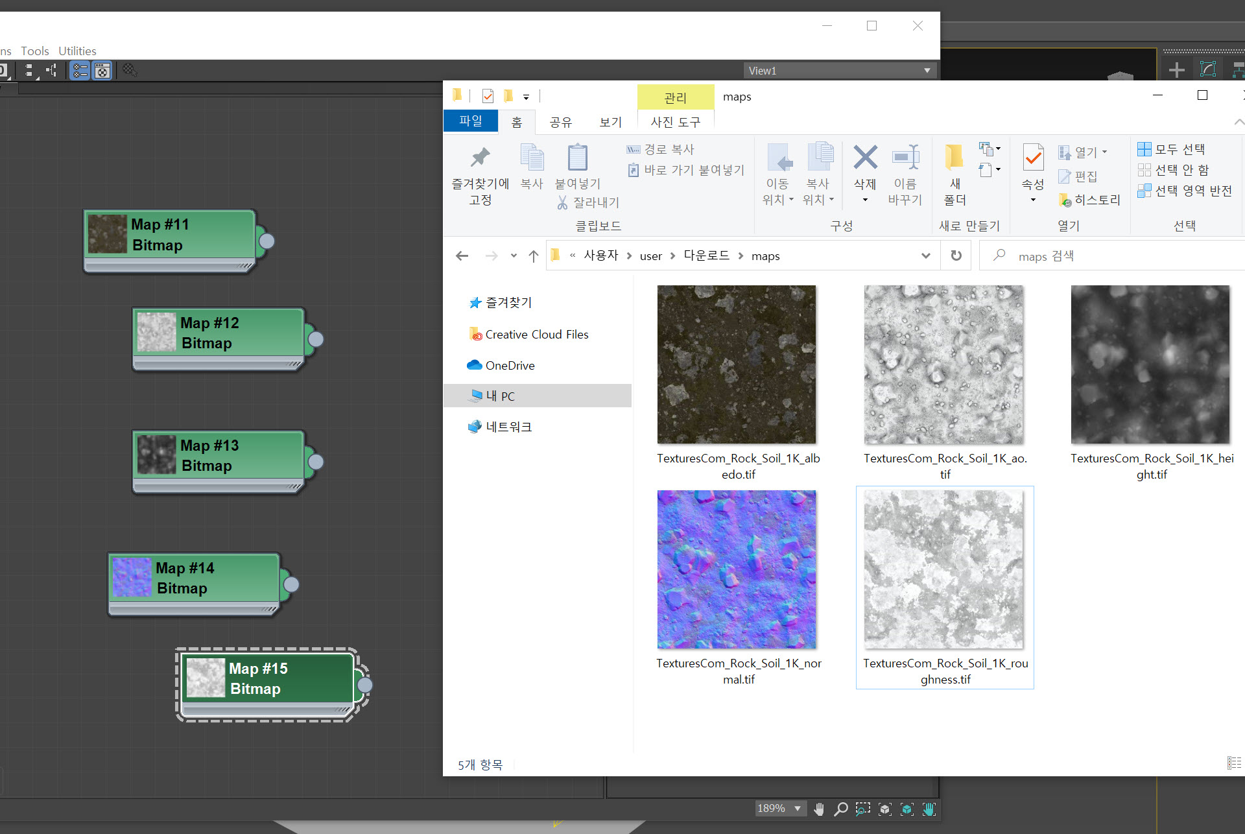The image size is (1245, 834).
Task: Expand the address bar history chevron
Action: (925, 256)
